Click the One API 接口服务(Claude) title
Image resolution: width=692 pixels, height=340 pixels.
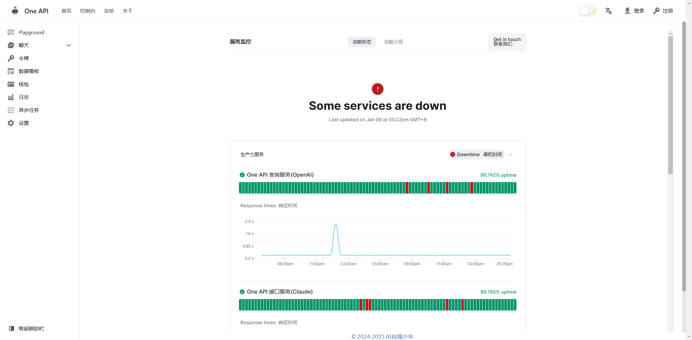pos(280,292)
